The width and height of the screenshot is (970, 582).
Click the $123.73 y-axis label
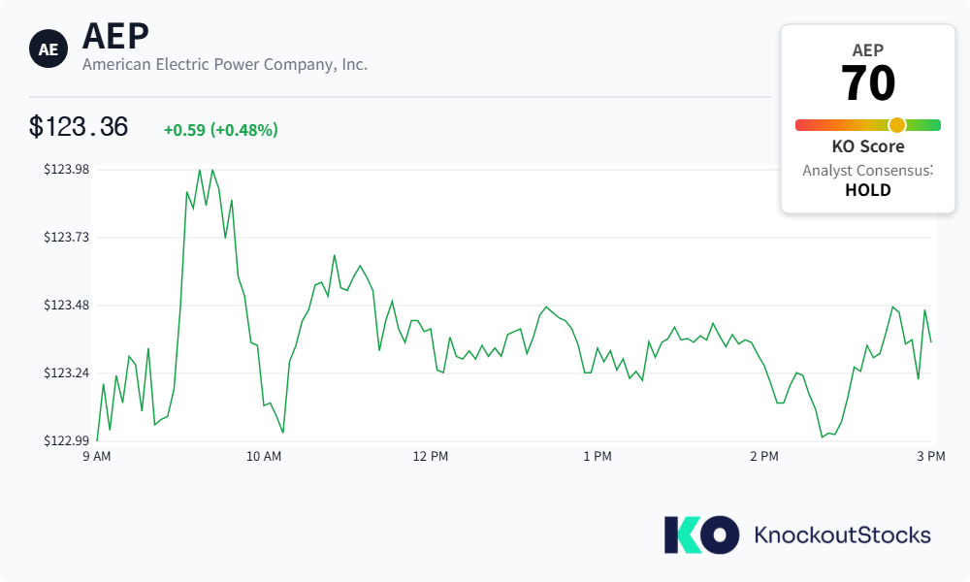(x=66, y=237)
